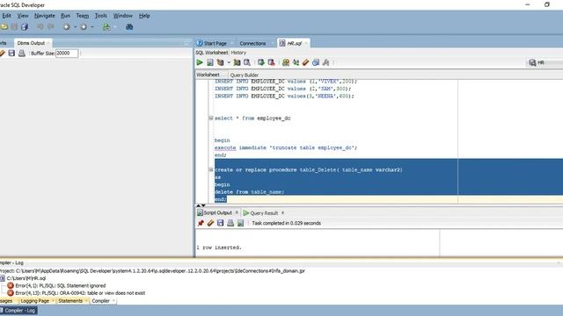This screenshot has width=563, height=316.
Task: Open the Window menu
Action: tap(123, 16)
